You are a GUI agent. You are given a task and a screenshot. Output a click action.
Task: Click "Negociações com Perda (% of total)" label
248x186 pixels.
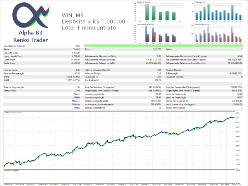(x=183, y=91)
